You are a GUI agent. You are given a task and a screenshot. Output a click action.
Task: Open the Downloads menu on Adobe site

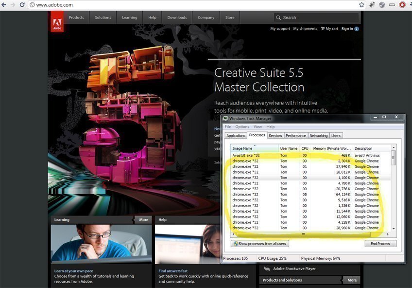tap(177, 18)
